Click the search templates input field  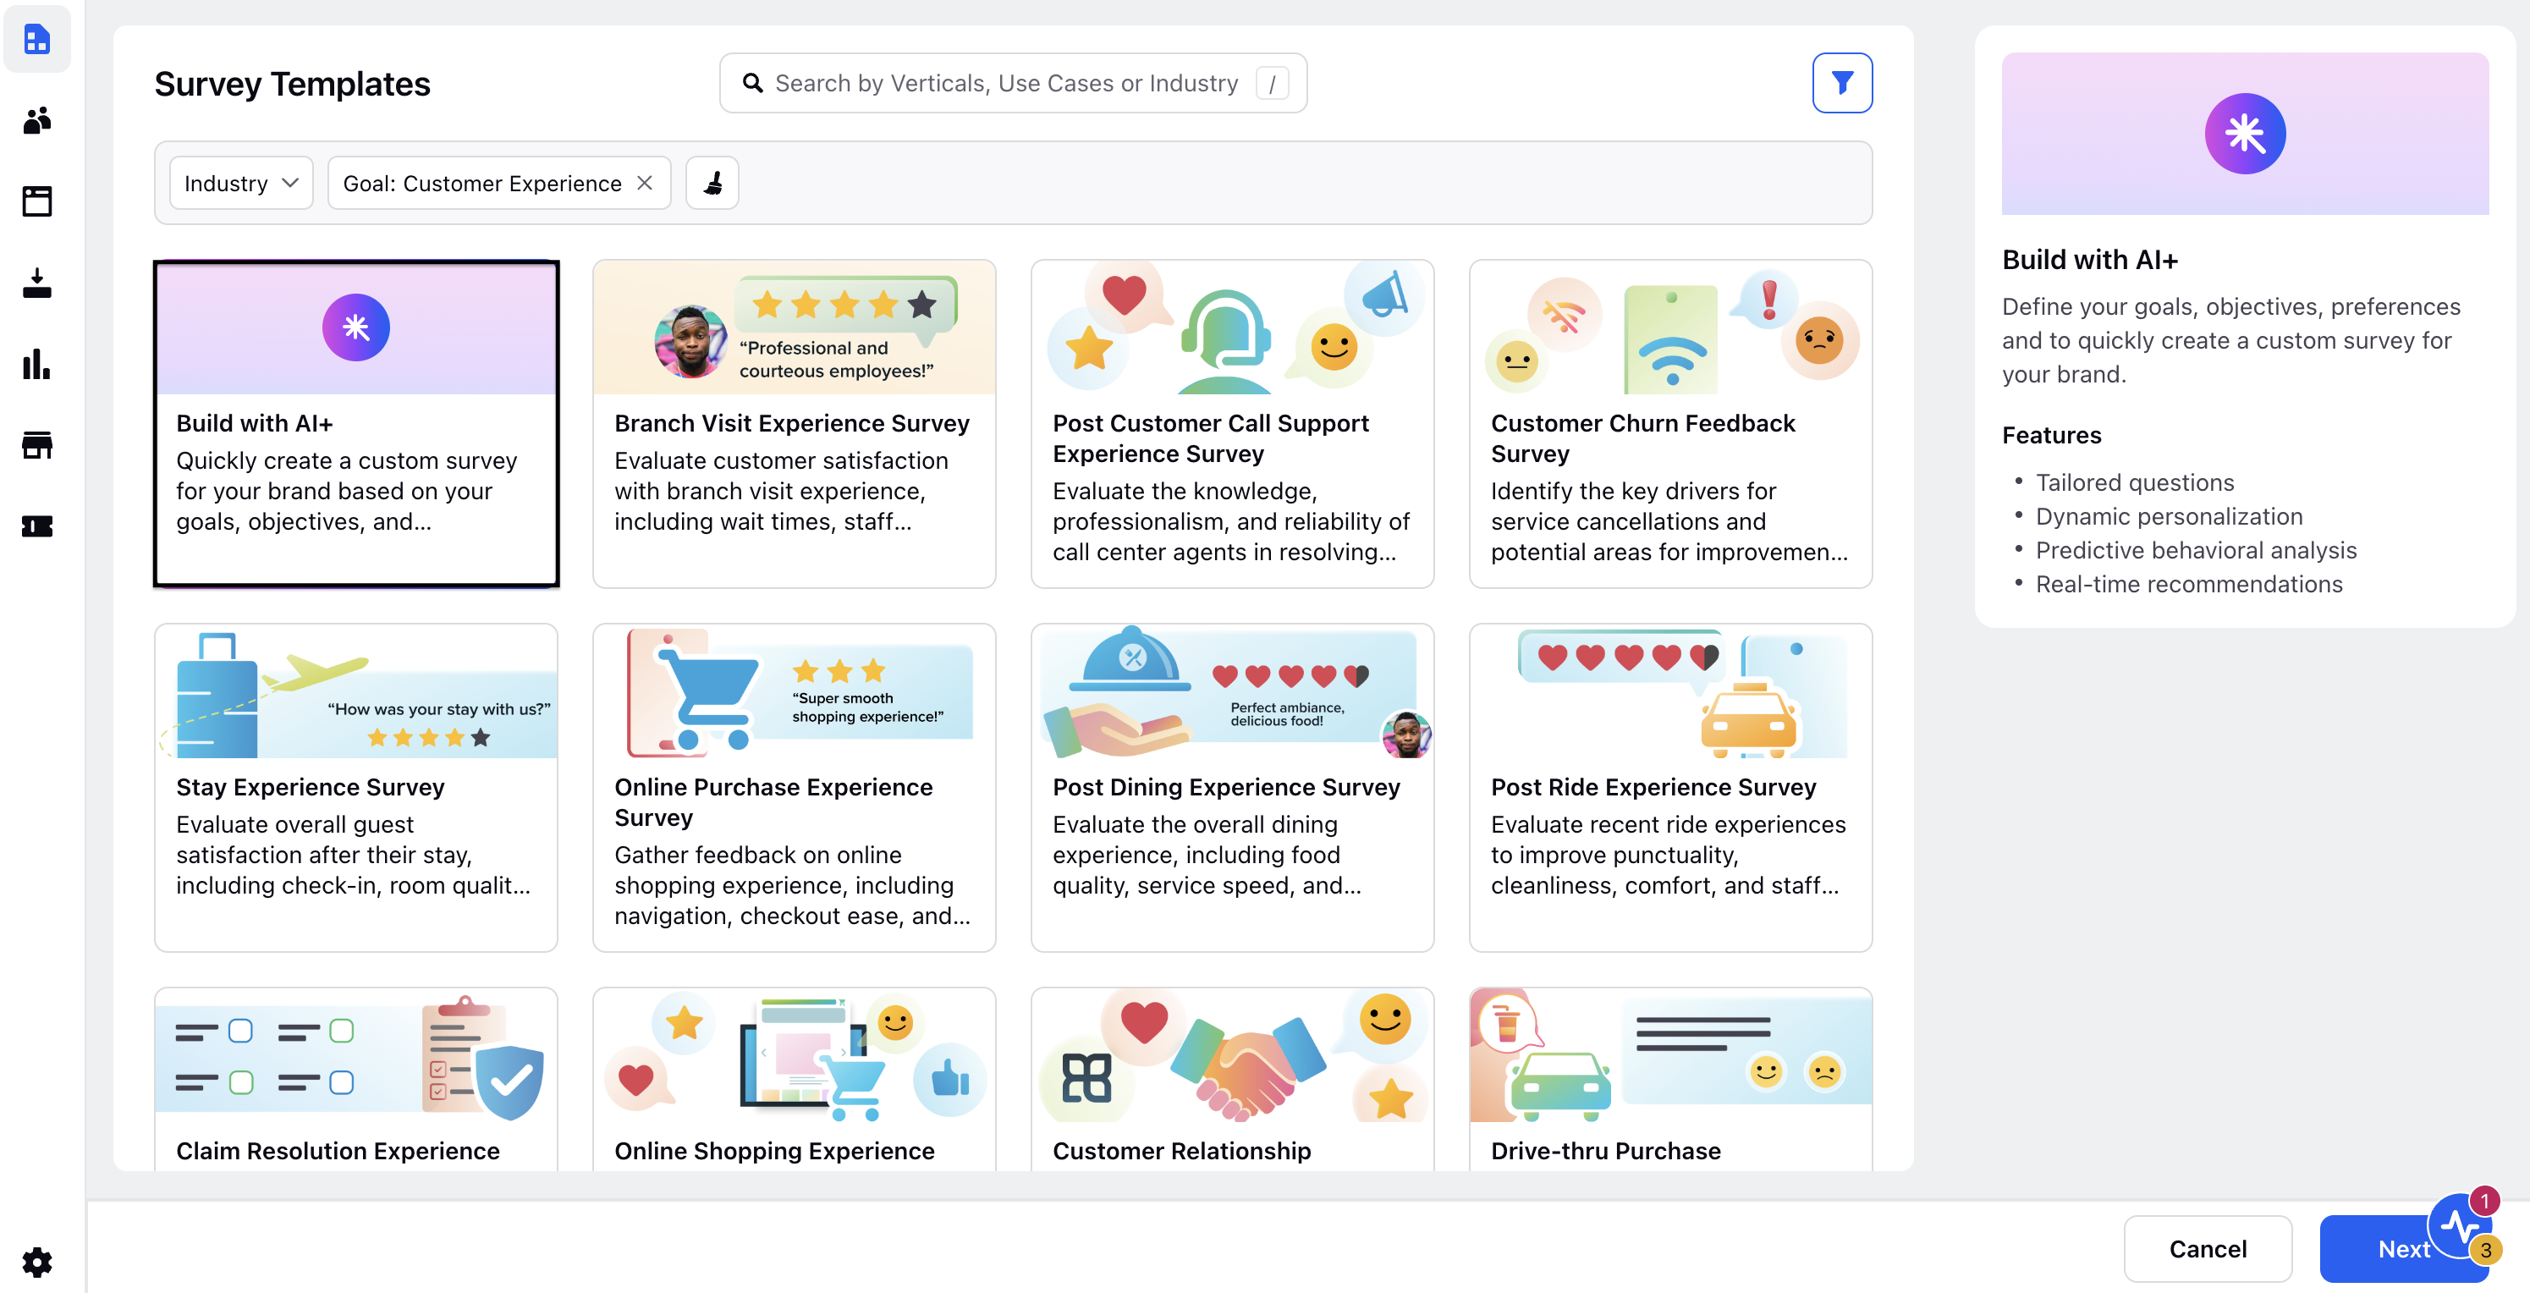click(1013, 84)
